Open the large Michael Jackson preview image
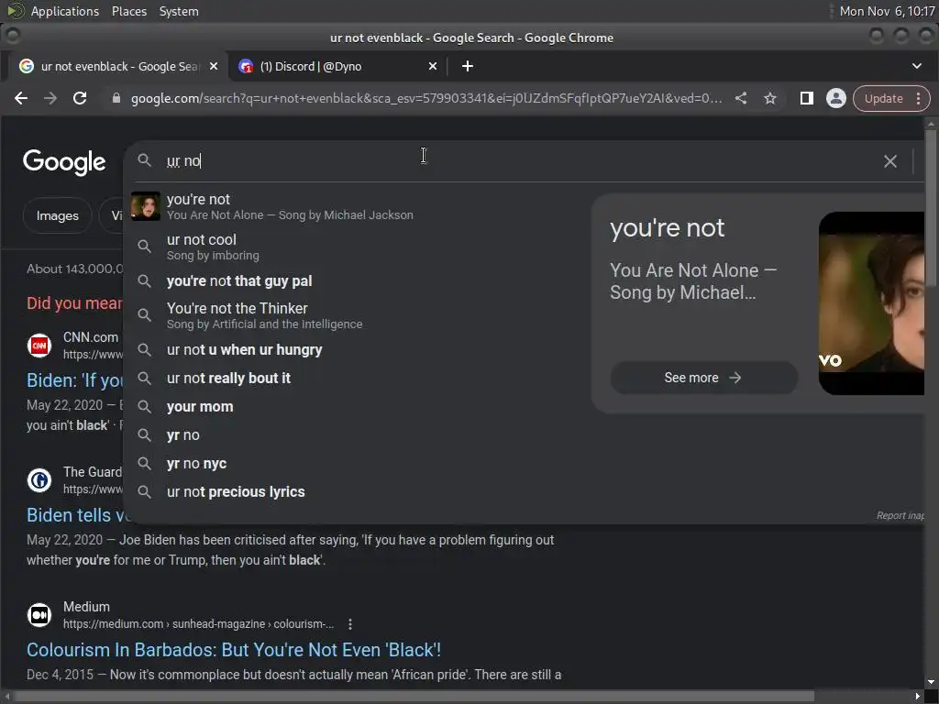 (x=871, y=303)
